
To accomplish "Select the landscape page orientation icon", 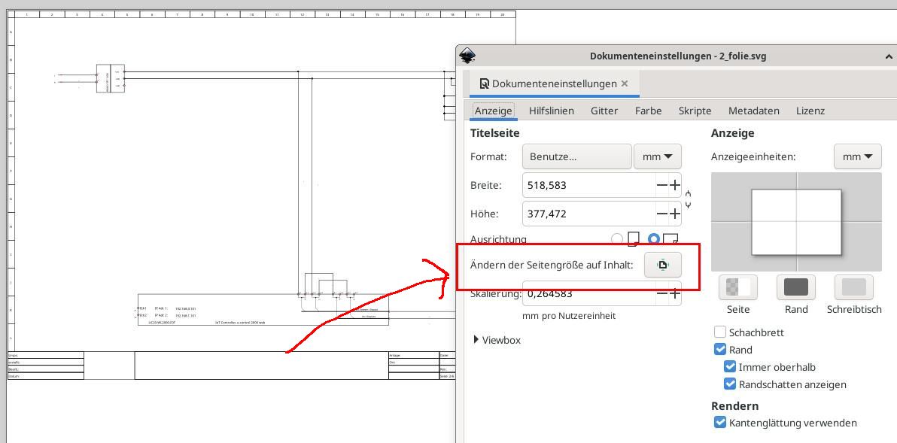I will [x=672, y=239].
